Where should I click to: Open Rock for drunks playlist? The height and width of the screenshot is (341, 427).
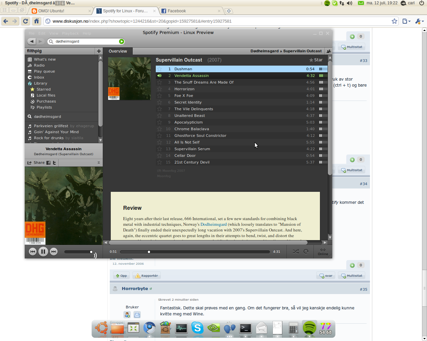point(49,138)
